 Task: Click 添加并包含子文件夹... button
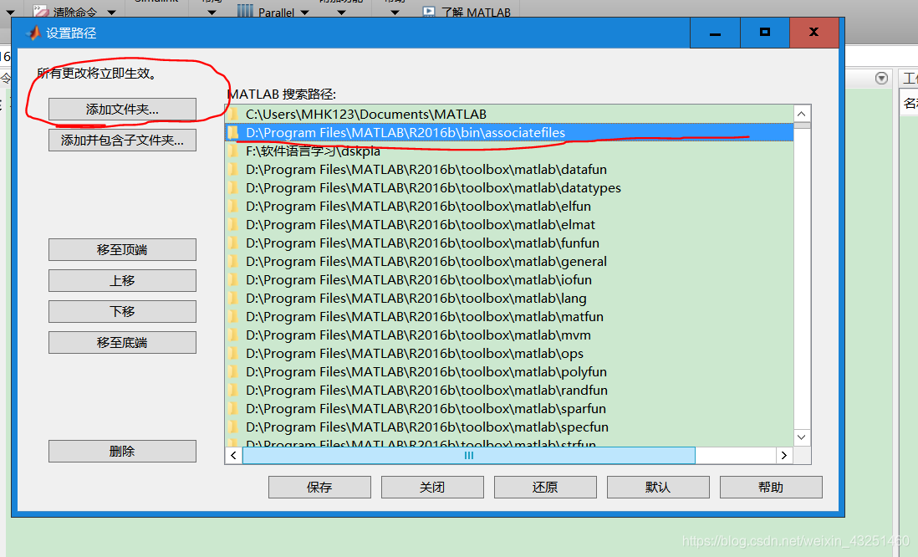122,140
